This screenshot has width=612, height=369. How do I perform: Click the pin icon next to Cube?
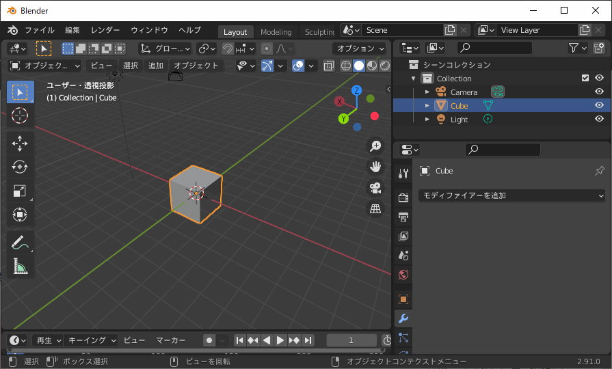[x=600, y=171]
